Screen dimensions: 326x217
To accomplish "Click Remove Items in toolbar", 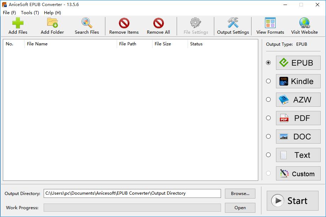I will tap(124, 26).
